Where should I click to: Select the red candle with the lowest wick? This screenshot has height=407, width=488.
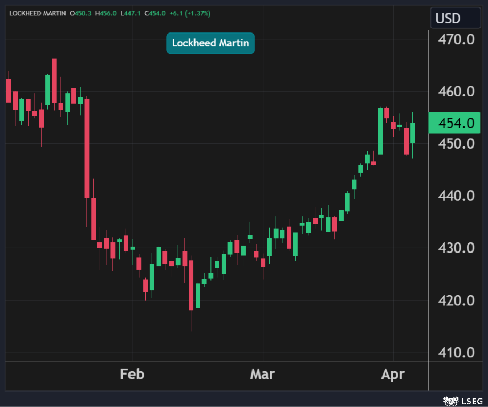(191, 284)
